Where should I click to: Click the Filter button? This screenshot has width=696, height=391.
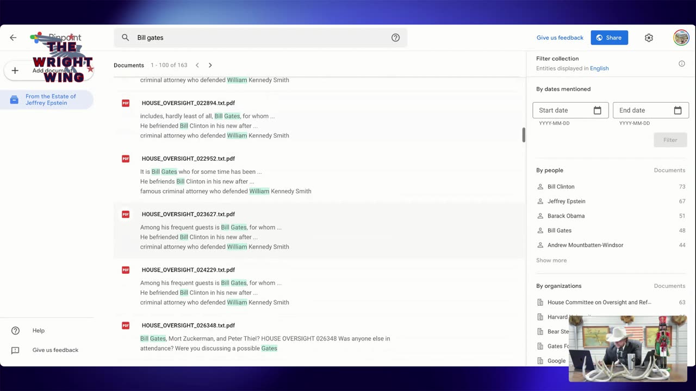pos(670,140)
